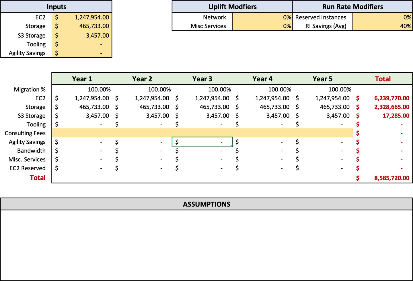413x281 pixels.
Task: Select the Year 2 Storage amount cell
Action: [x=142, y=107]
